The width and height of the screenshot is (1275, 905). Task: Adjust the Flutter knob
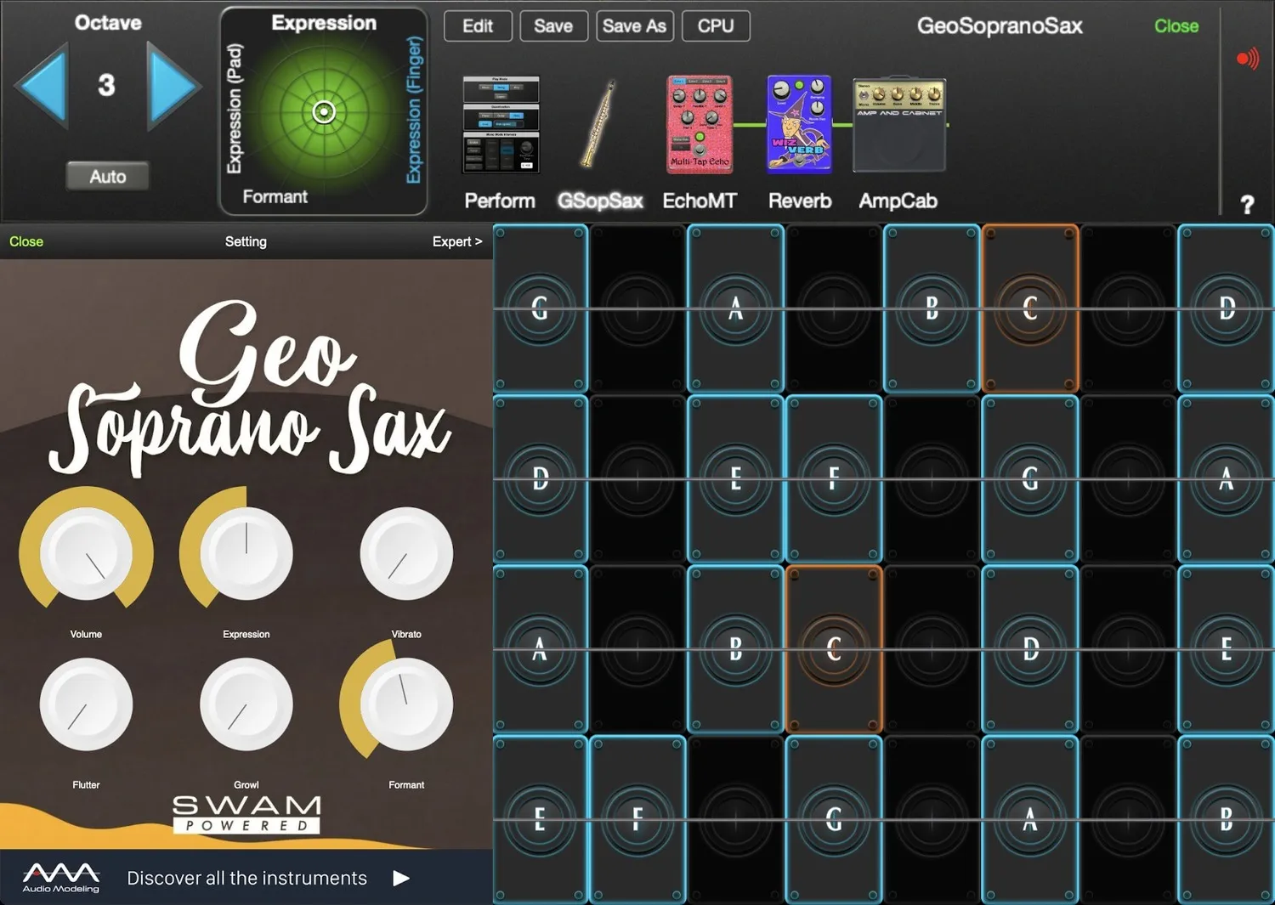click(86, 704)
